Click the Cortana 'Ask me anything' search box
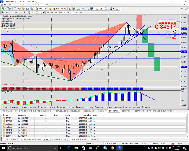Viewport: 189px width, 151px height. click(x=32, y=148)
